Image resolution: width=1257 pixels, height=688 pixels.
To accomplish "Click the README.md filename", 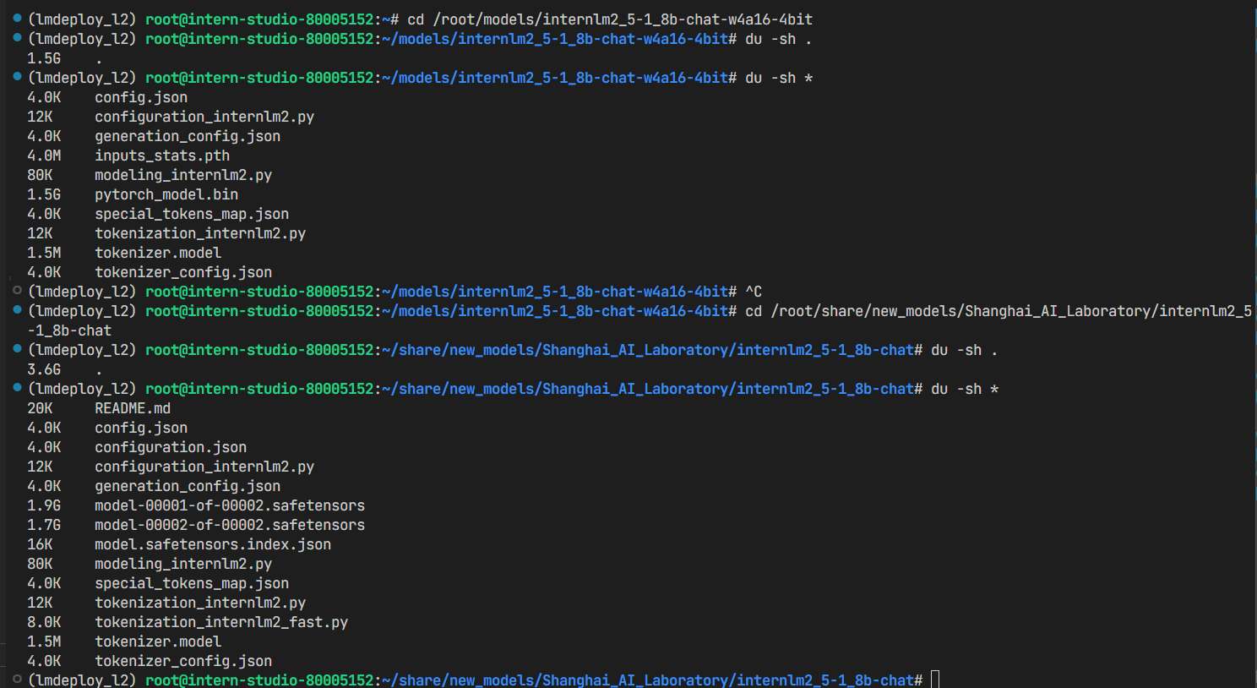I will click(131, 407).
